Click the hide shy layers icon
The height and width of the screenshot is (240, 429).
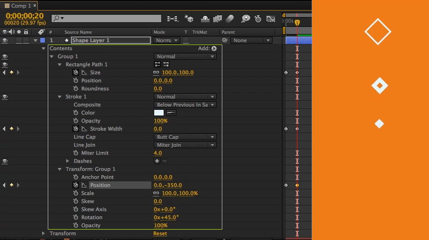[205, 18]
